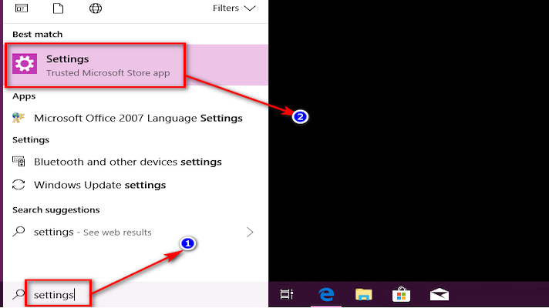This screenshot has width=549, height=308.
Task: Click the Windows Update refresh icon
Action: tap(19, 185)
